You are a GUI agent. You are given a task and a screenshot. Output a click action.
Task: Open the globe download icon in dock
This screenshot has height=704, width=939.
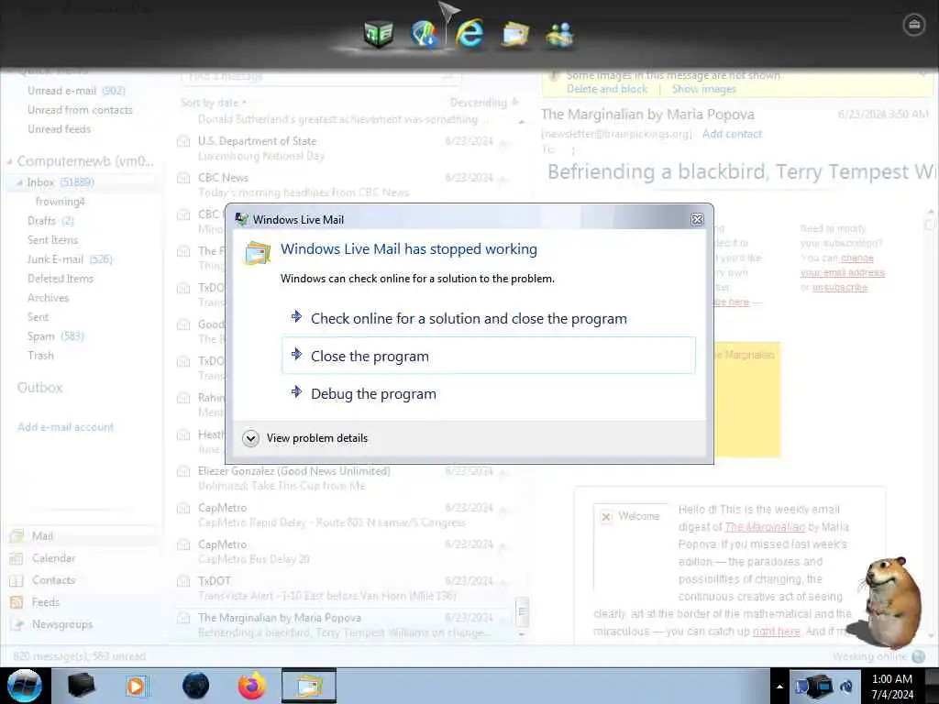point(424,34)
